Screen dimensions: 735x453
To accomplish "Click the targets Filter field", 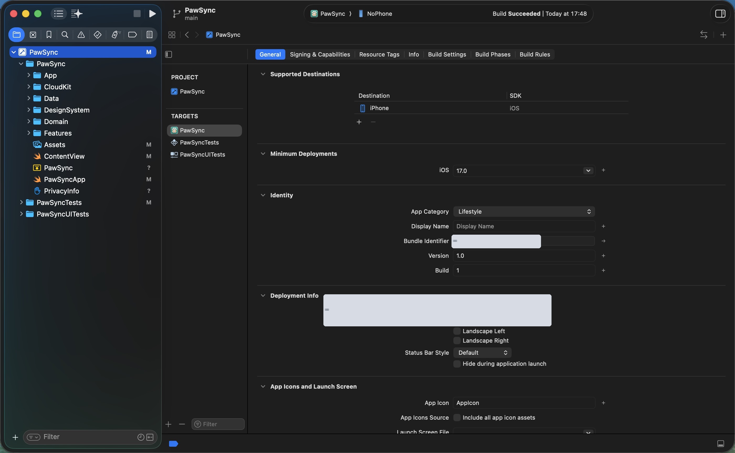I will pyautogui.click(x=218, y=424).
